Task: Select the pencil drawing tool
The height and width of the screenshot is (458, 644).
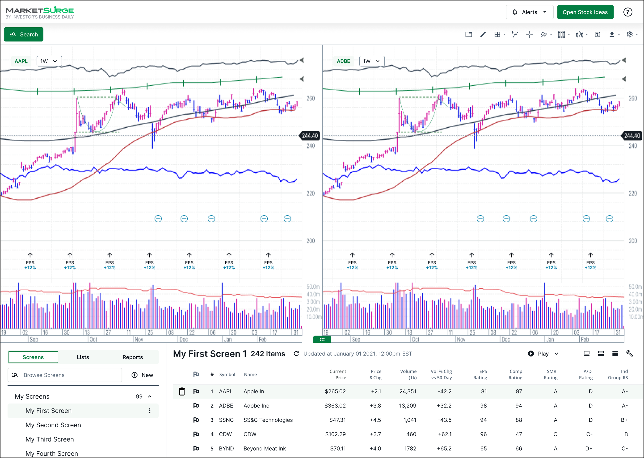Action: tap(483, 34)
